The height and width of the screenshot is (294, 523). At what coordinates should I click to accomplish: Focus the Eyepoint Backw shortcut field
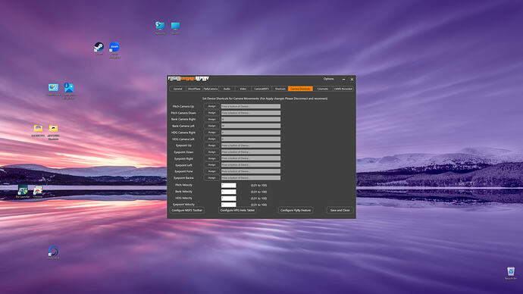(250, 177)
